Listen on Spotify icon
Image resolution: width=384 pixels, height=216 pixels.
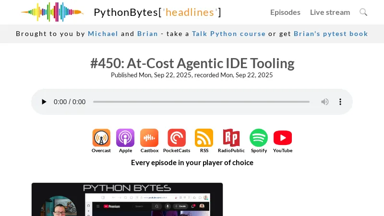(259, 138)
